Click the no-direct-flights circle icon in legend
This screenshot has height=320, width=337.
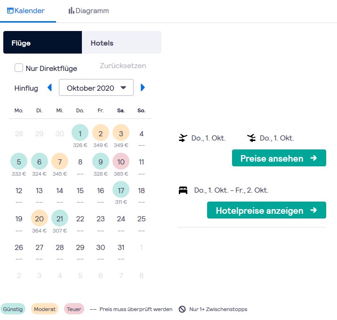point(182,309)
